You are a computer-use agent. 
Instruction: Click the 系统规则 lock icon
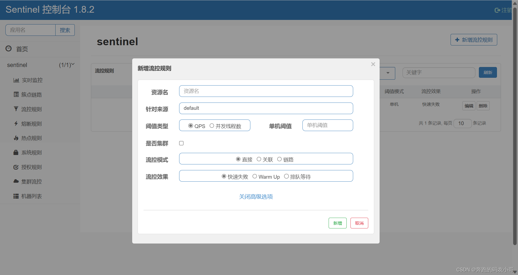click(x=16, y=152)
